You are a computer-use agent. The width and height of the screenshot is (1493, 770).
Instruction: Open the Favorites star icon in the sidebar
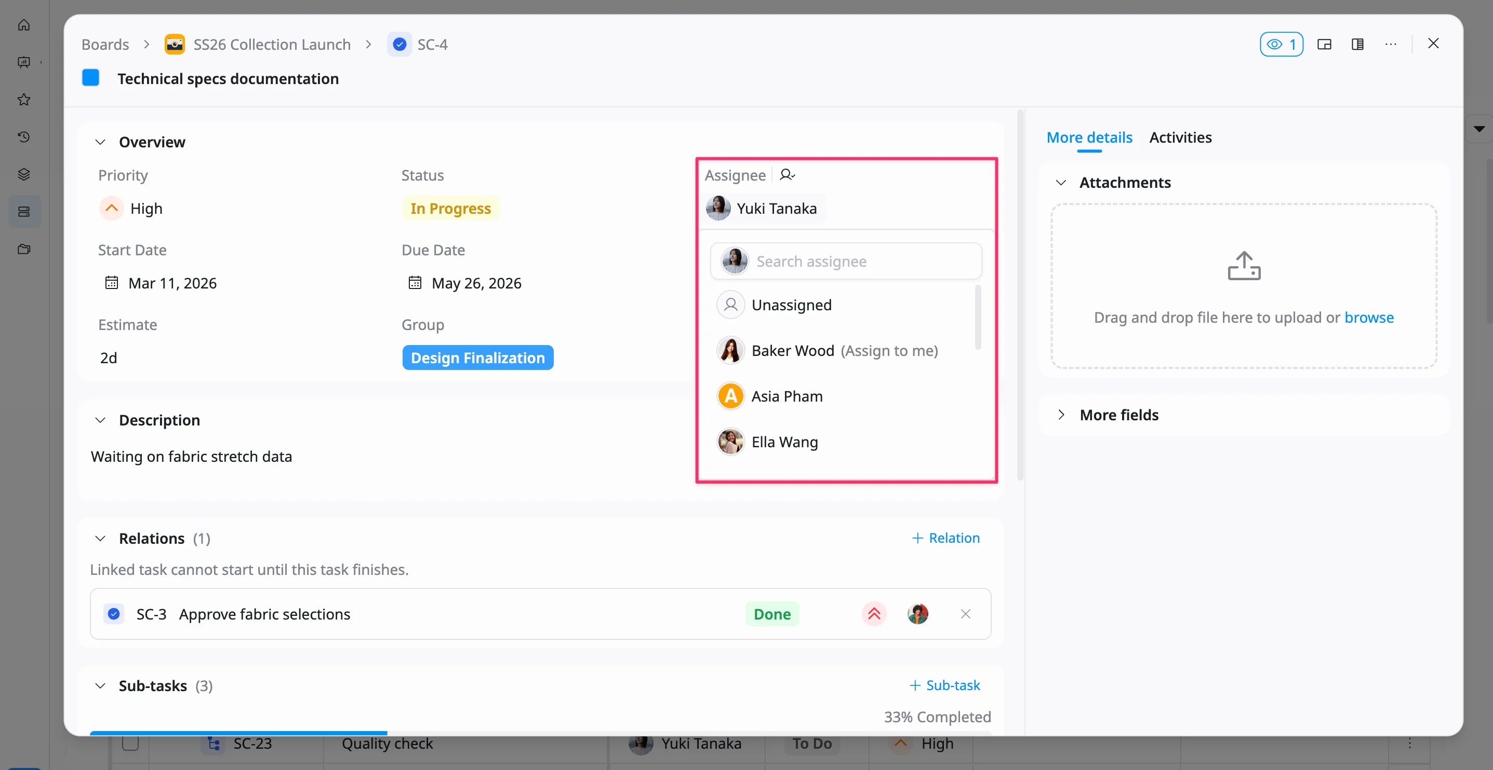coord(24,100)
